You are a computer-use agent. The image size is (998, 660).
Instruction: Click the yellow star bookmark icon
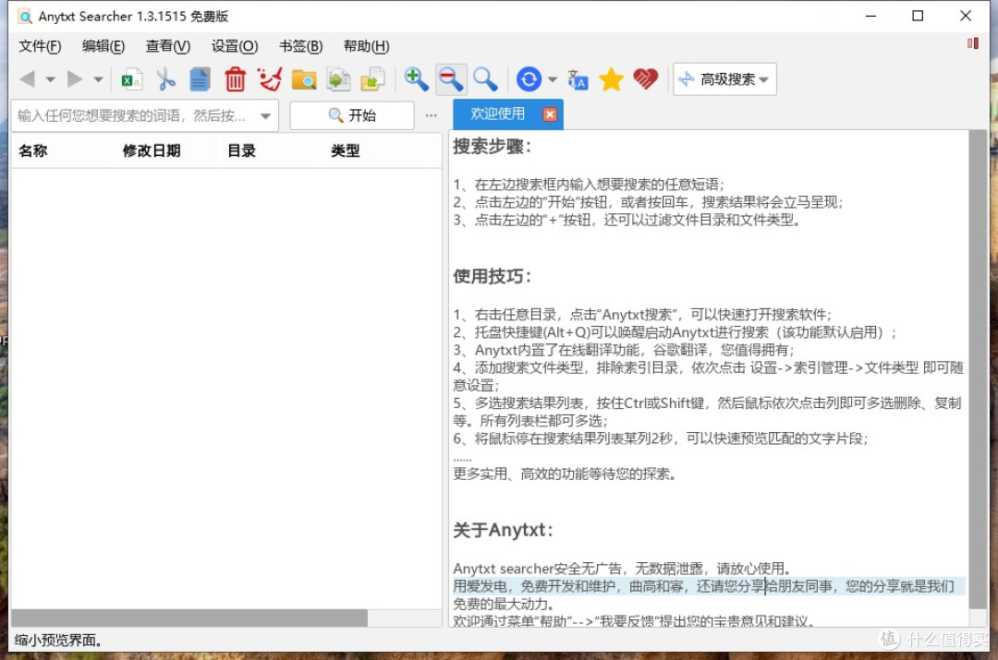(612, 79)
